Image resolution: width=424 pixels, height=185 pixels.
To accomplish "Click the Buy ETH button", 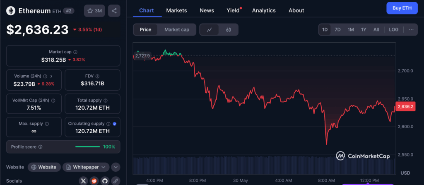I will pyautogui.click(x=402, y=8).
